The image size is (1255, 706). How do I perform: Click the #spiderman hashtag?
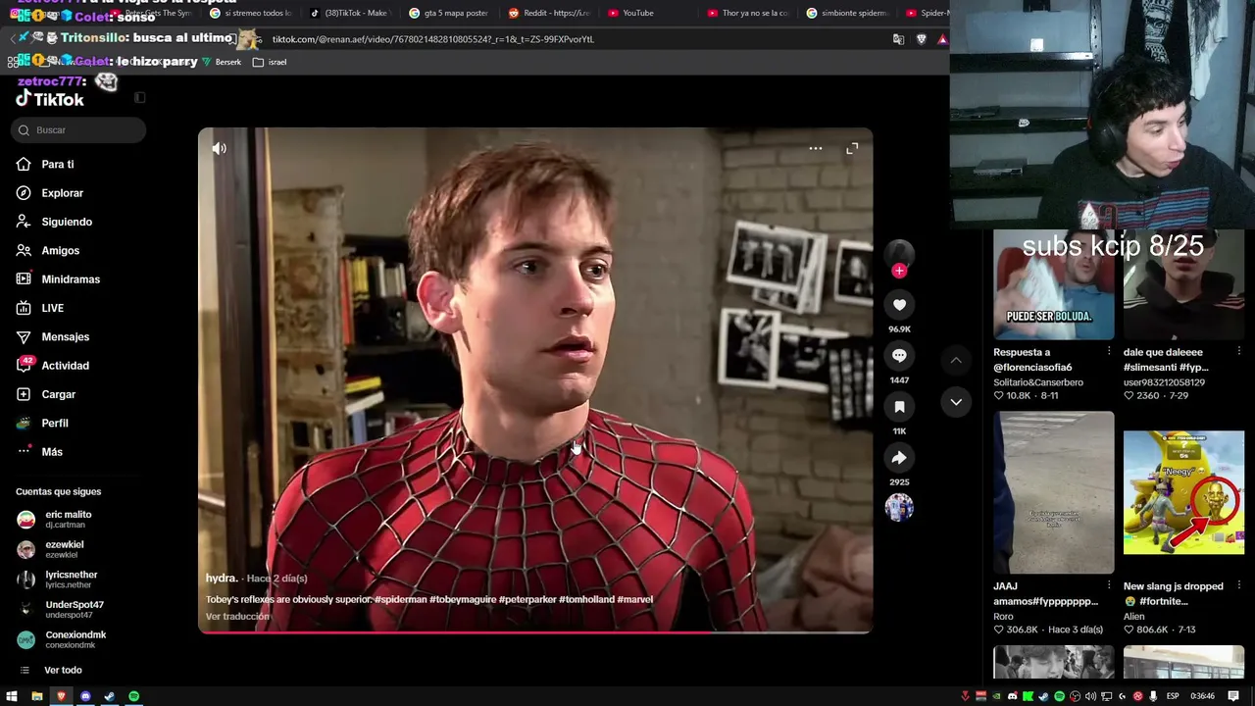(x=400, y=599)
